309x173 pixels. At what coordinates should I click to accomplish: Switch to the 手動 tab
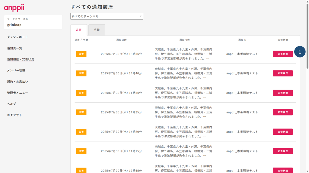click(97, 30)
